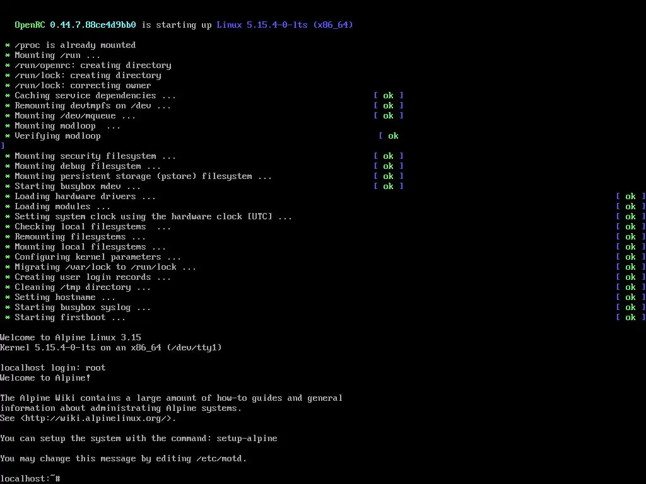Click ok status beside Mounting /dev/mqueue
This screenshot has width=646, height=484.
tap(388, 116)
